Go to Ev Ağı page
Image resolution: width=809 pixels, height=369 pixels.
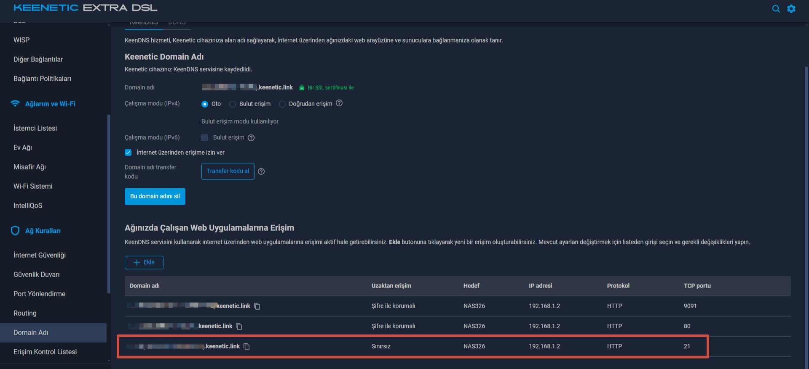point(23,148)
